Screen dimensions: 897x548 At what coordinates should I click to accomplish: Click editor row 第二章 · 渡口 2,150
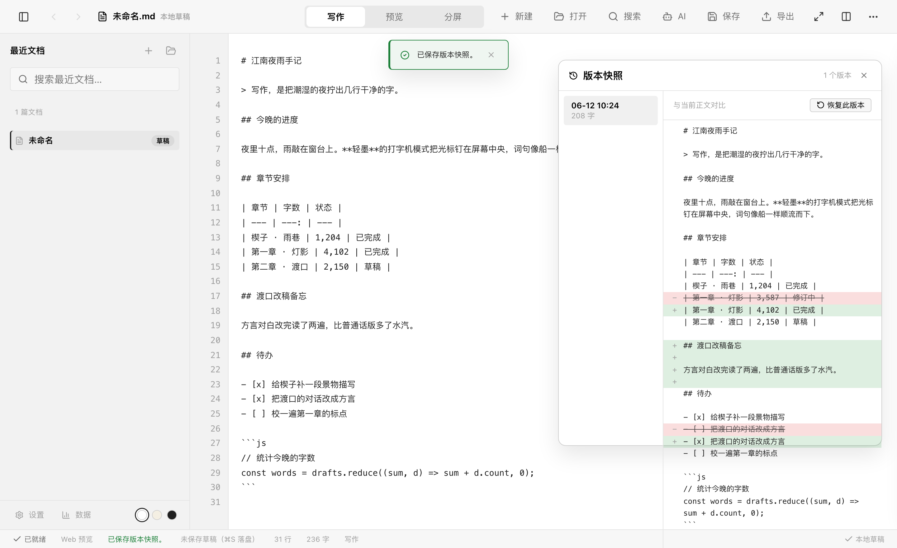pos(316,267)
